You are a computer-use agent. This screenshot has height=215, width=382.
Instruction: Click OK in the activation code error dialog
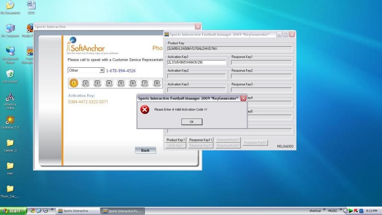[x=192, y=122]
